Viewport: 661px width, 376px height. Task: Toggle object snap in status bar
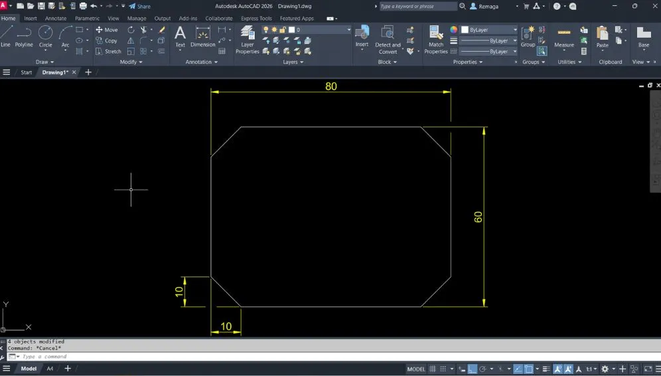click(529, 369)
